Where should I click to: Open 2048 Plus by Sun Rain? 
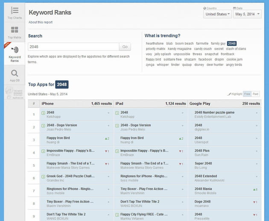tap(202, 151)
